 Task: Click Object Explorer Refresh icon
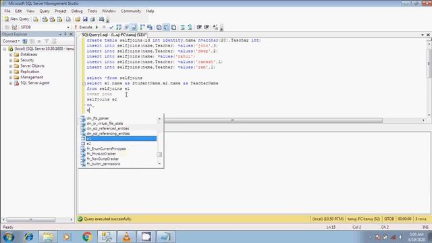54,41
